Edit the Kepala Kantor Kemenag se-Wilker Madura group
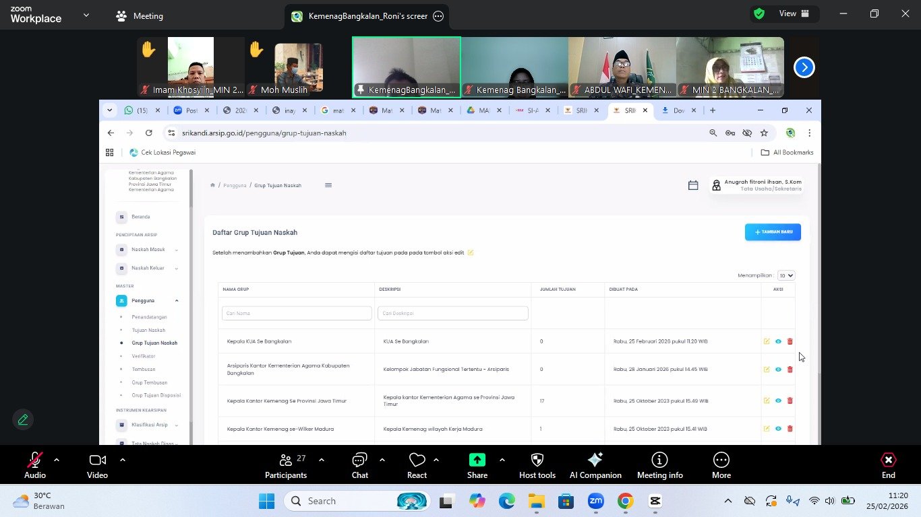The width and height of the screenshot is (921, 517). [x=766, y=429]
